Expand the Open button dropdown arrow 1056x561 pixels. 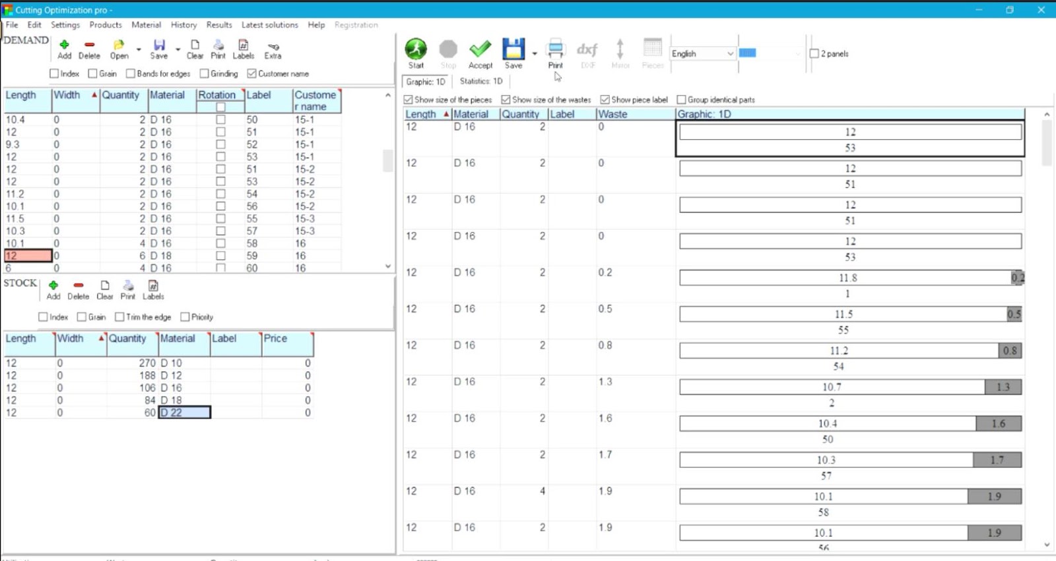click(x=139, y=49)
